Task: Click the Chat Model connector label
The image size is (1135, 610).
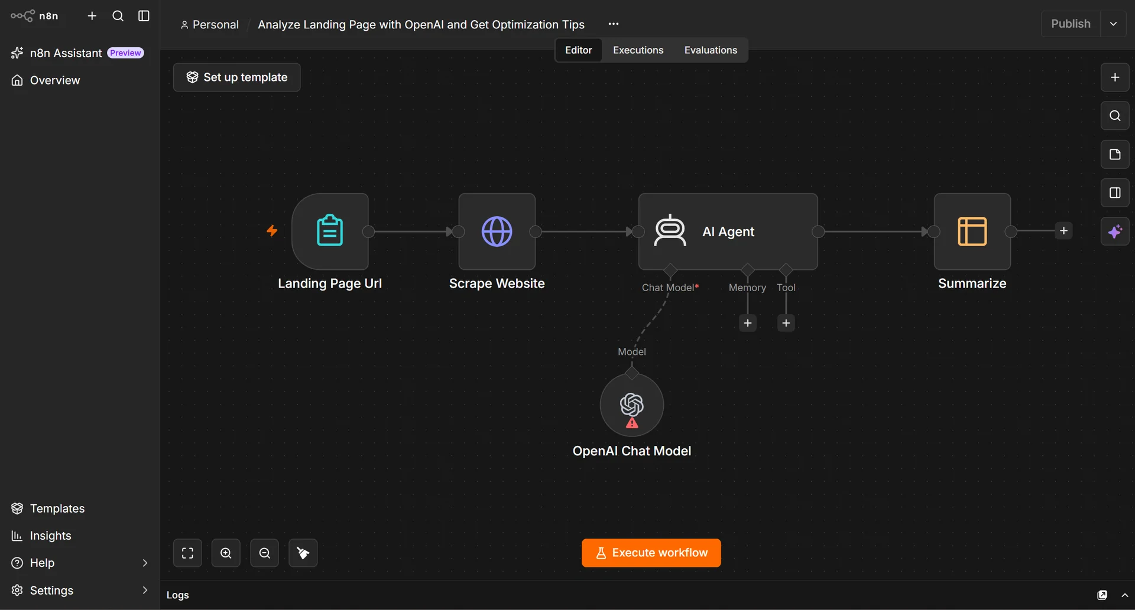Action: (670, 288)
